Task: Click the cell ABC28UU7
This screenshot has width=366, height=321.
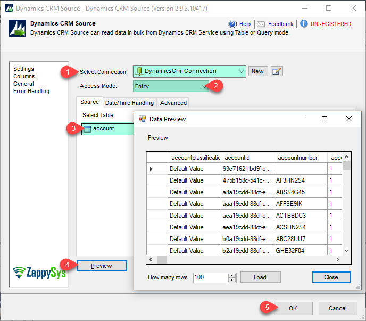Action: [301, 239]
